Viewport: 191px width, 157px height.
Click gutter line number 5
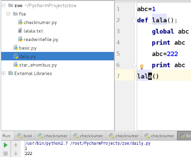pos(118,54)
